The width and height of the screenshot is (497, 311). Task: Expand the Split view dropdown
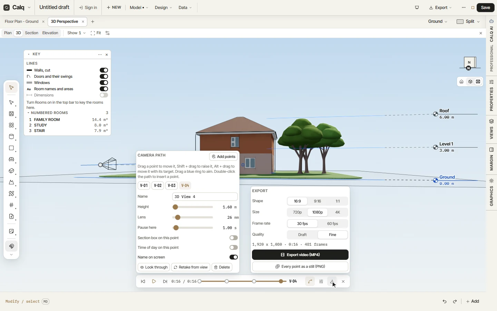tap(468, 21)
